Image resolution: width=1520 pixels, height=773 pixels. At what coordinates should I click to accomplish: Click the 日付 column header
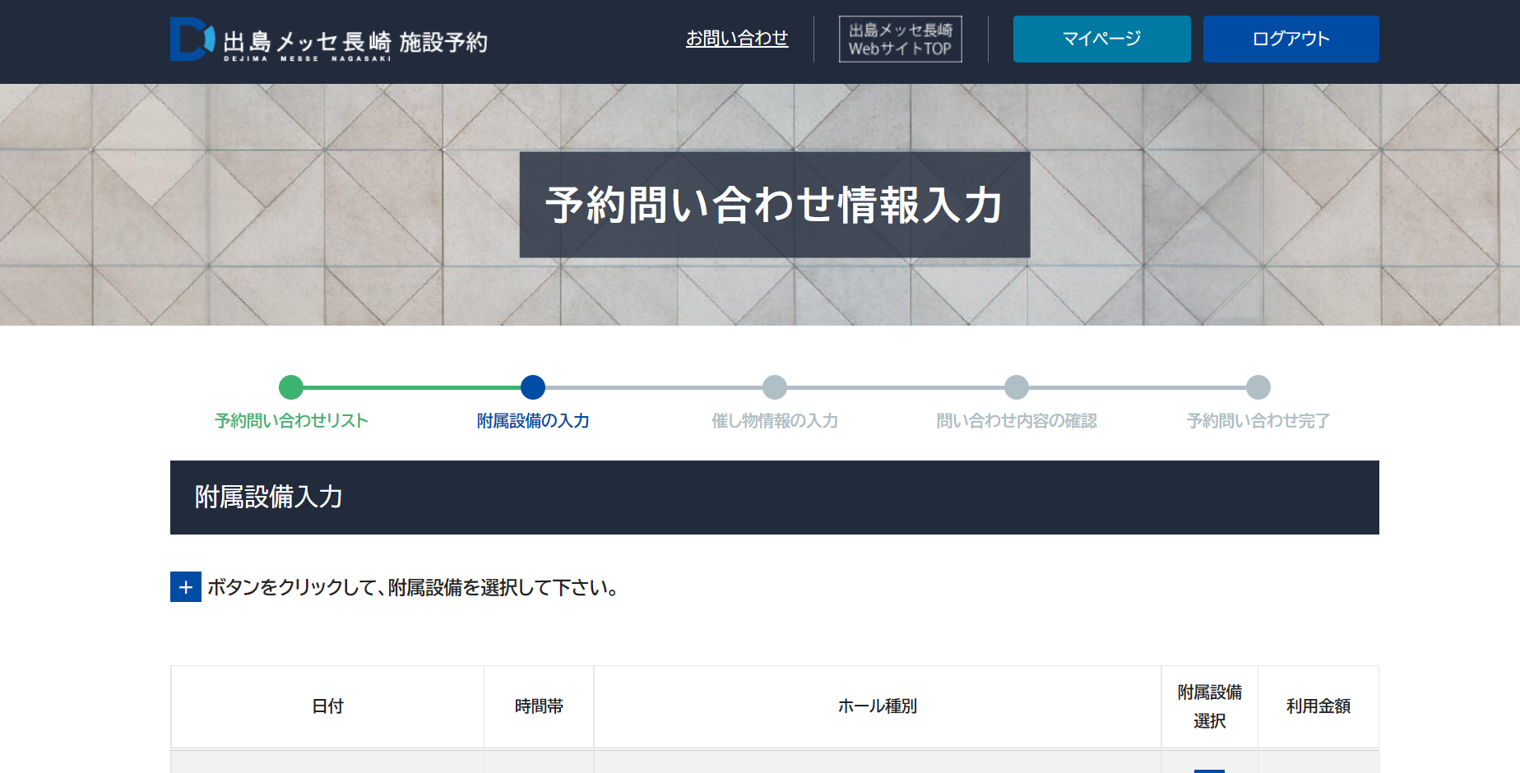[327, 706]
